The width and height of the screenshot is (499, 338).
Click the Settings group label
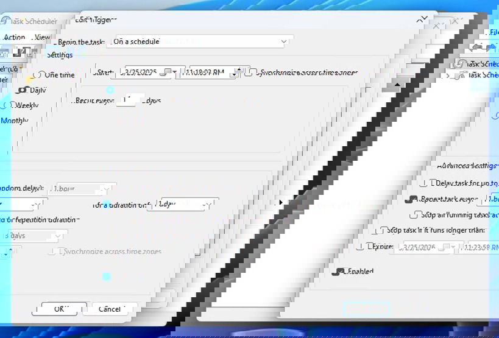60,55
